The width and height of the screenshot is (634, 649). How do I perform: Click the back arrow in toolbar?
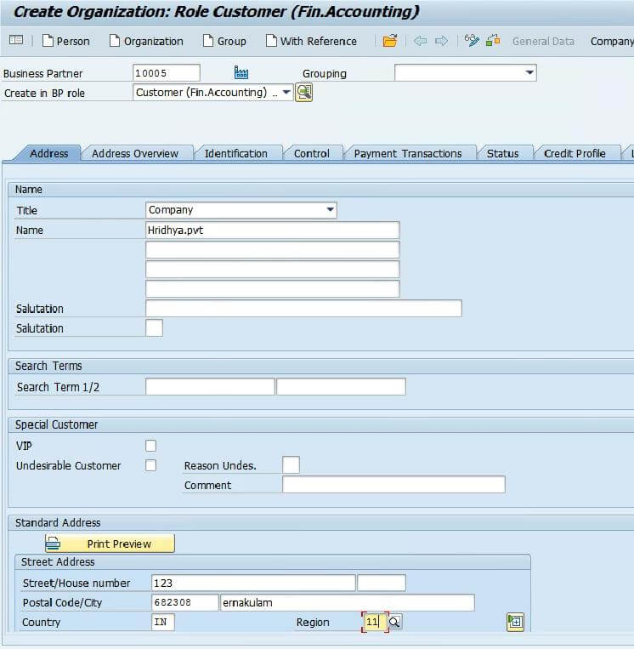coord(420,41)
